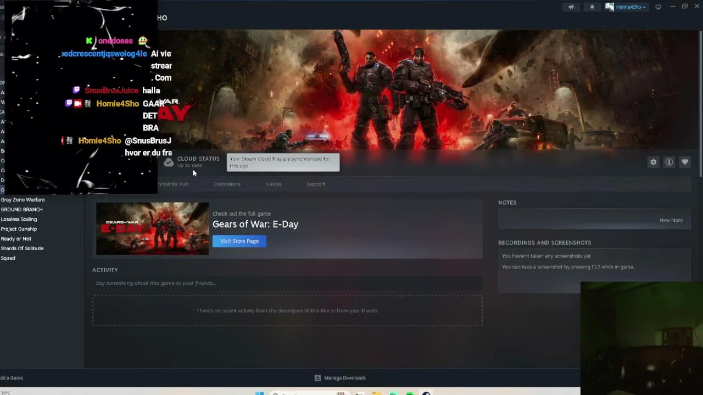Select GROUND BRANCH in library list

[21, 210]
